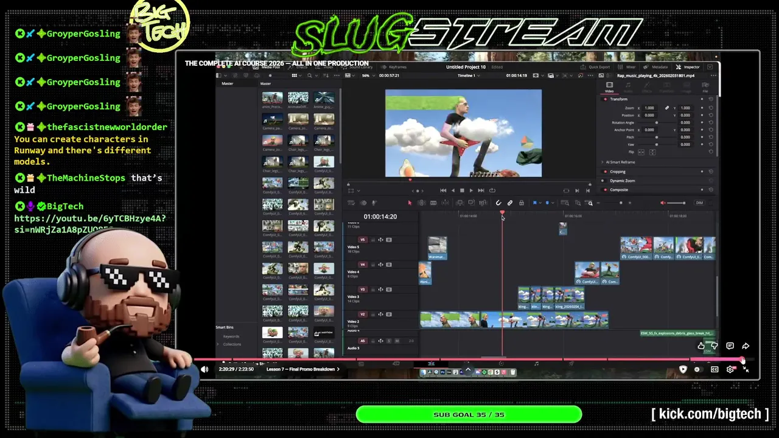Open Lesson 7 Final Promo Breakdown chapter

[303, 369]
